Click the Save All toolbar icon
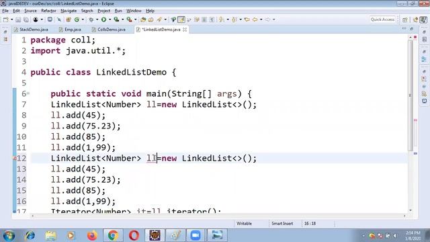The image size is (430, 242). tap(26, 19)
